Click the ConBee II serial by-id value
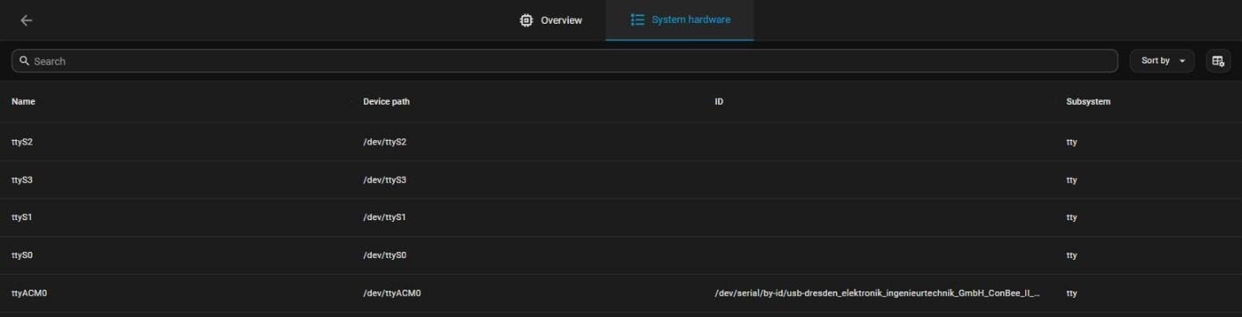This screenshot has width=1242, height=317. (x=877, y=293)
